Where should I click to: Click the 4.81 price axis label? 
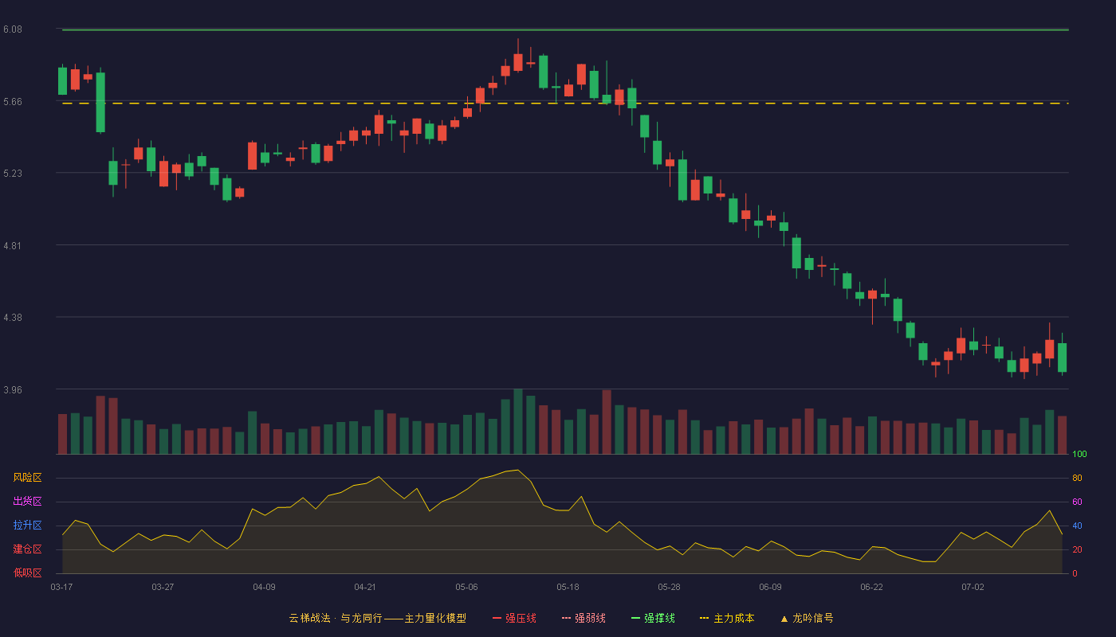pyautogui.click(x=13, y=246)
